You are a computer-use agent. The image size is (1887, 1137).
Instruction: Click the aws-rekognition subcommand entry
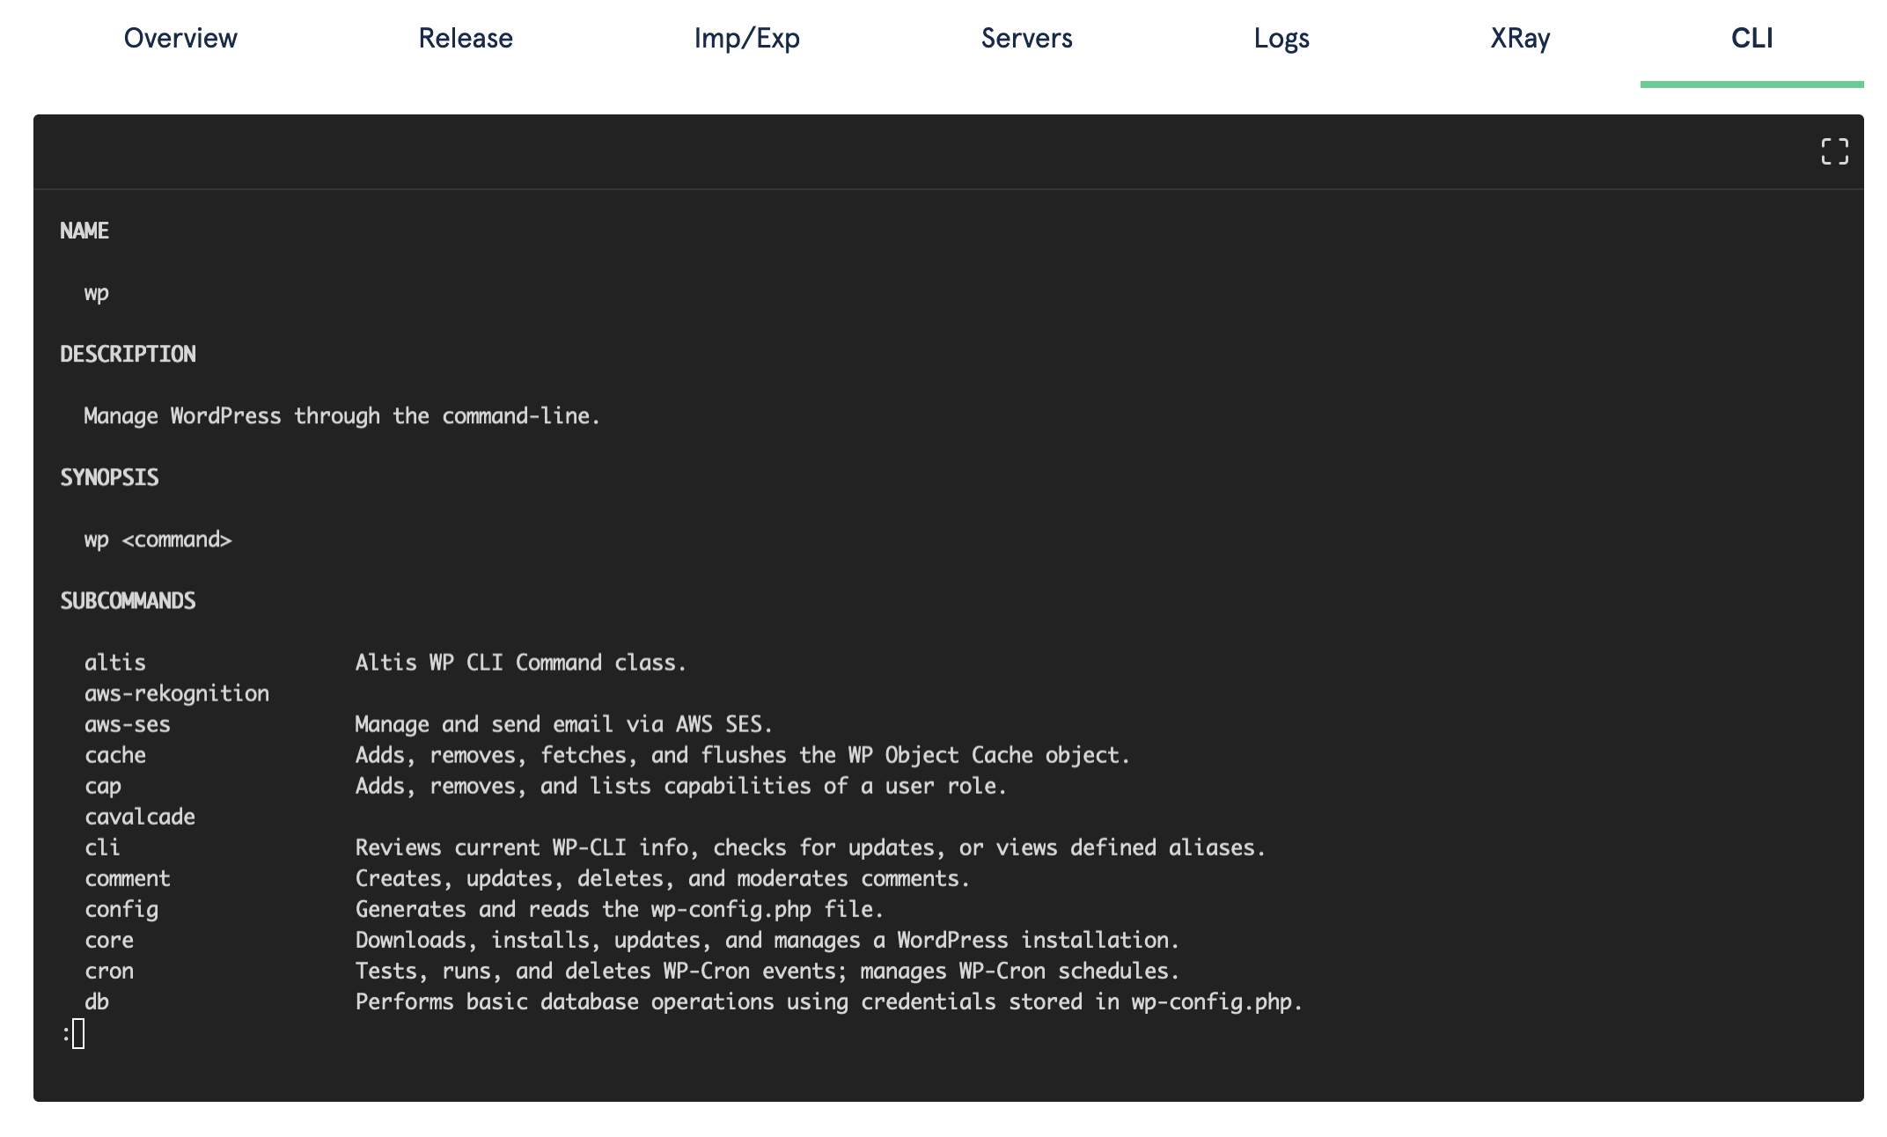click(176, 693)
